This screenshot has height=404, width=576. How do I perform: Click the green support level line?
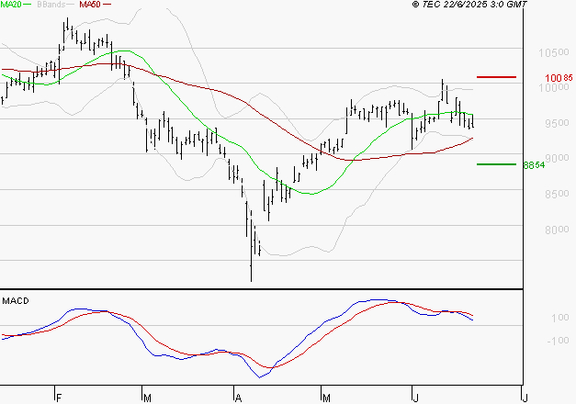(496, 164)
